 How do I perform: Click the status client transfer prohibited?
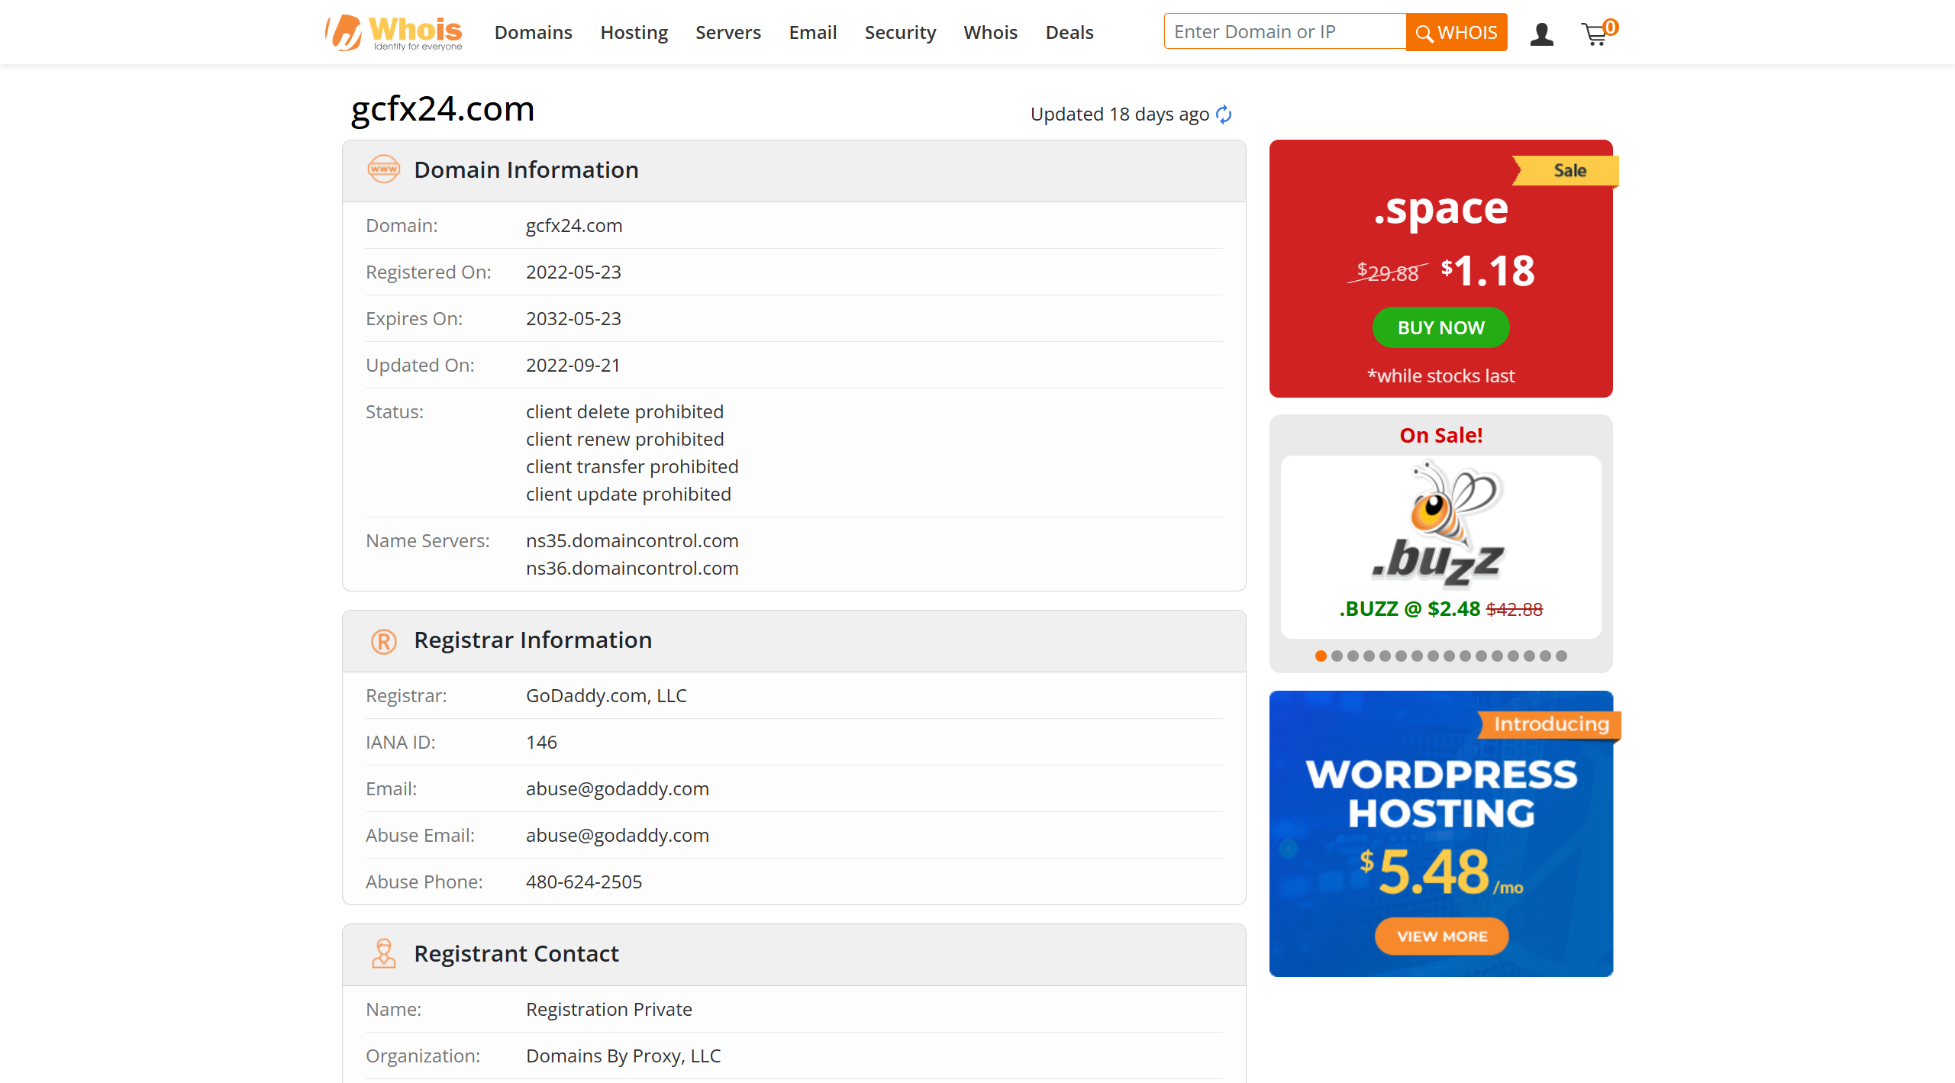tap(632, 466)
